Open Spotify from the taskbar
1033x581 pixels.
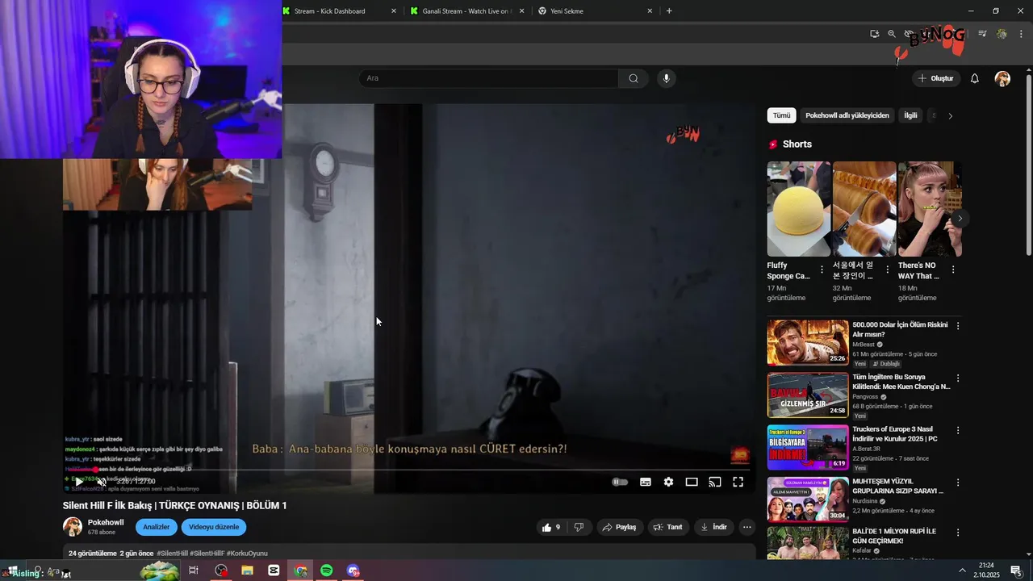pyautogui.click(x=327, y=571)
